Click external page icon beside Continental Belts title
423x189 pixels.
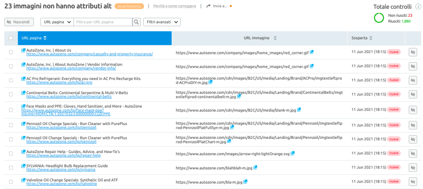click(23, 92)
